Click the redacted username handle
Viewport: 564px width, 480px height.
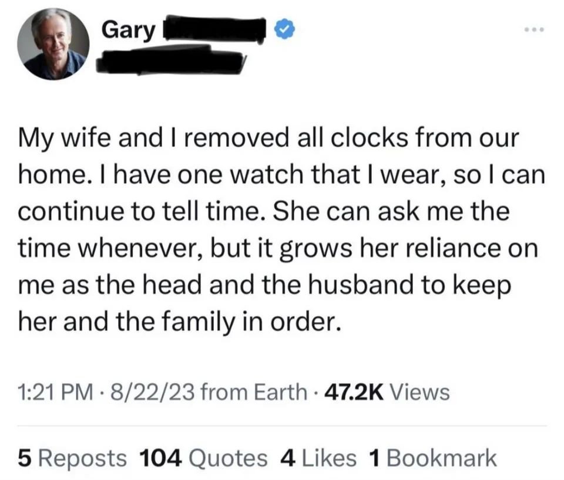click(170, 61)
